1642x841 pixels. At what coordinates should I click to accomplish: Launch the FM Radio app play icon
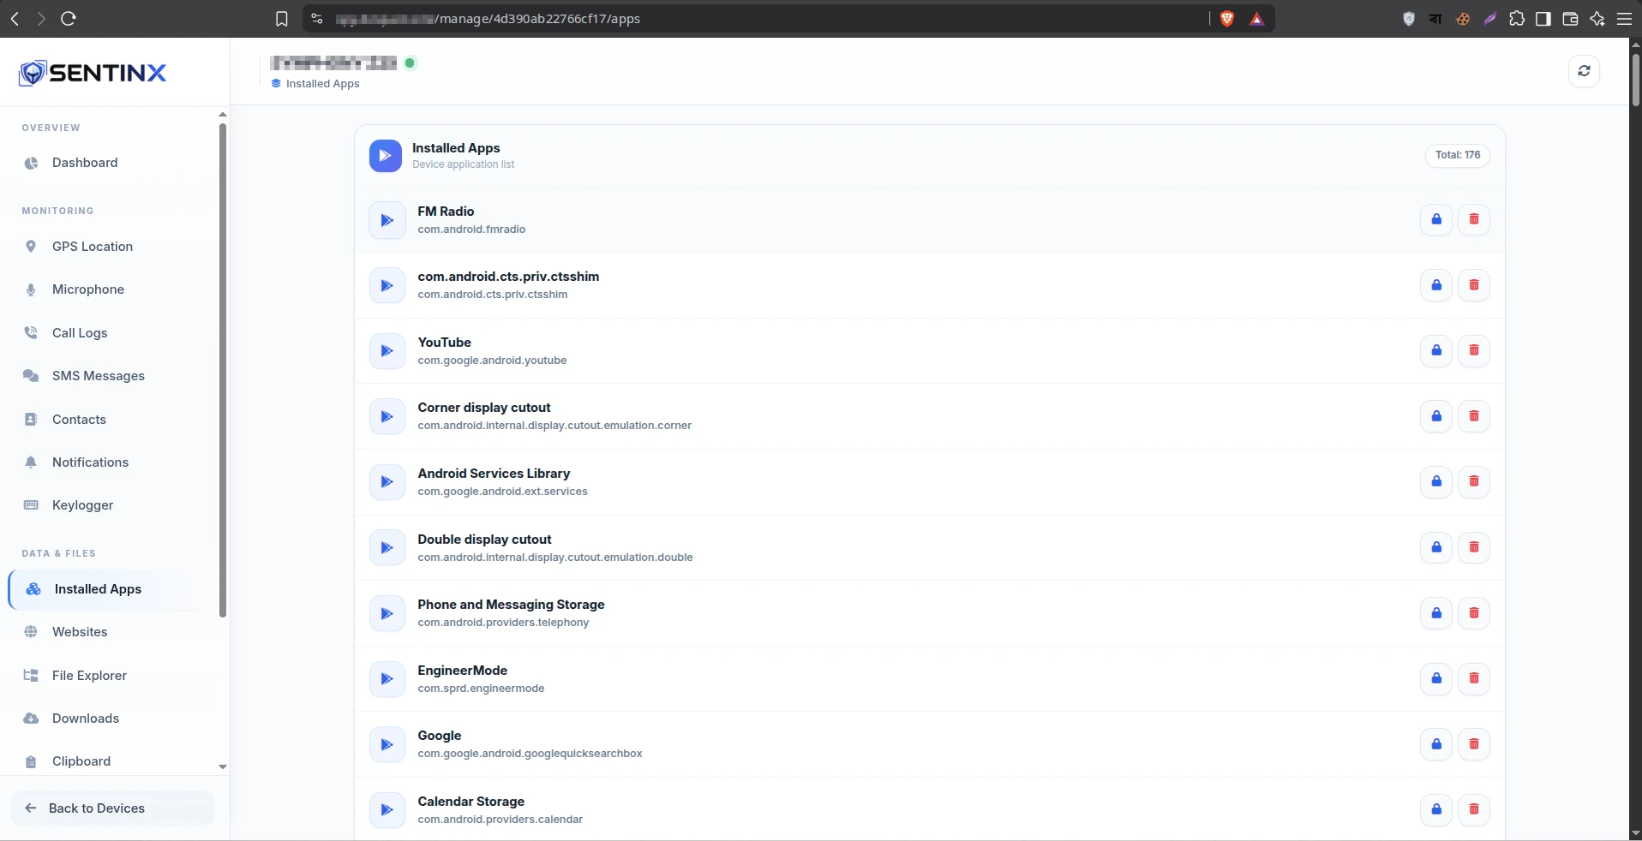(x=387, y=220)
